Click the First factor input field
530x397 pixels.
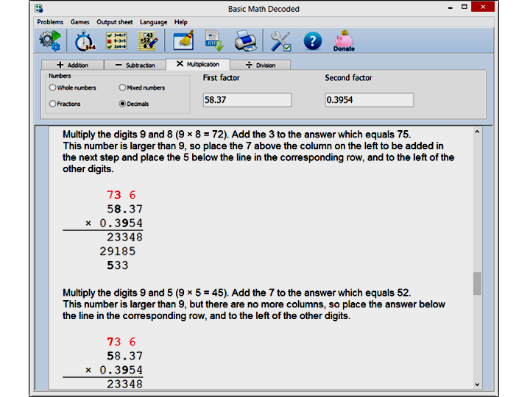pyautogui.click(x=247, y=100)
